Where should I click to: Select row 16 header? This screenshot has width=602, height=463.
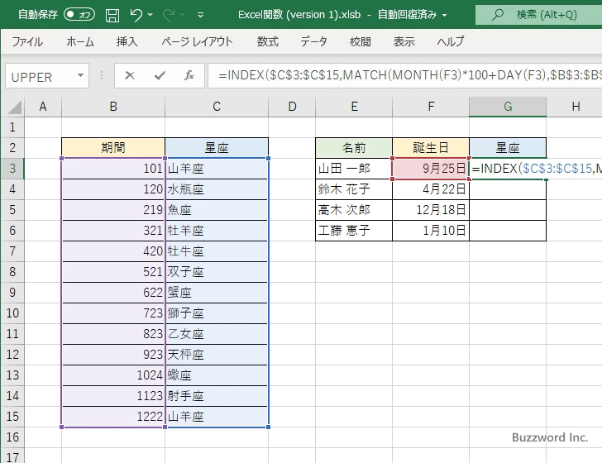click(x=12, y=437)
